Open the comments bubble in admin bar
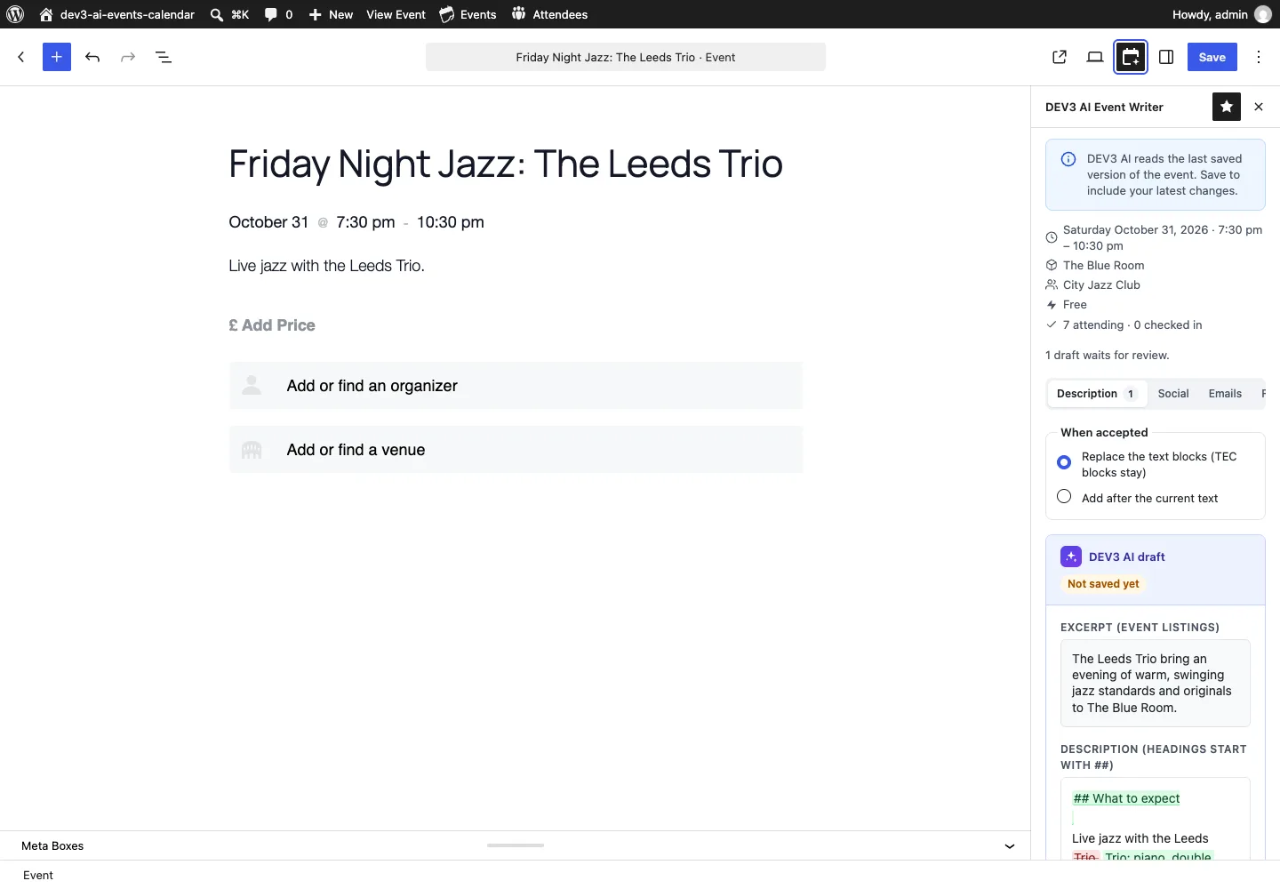 coord(278,14)
